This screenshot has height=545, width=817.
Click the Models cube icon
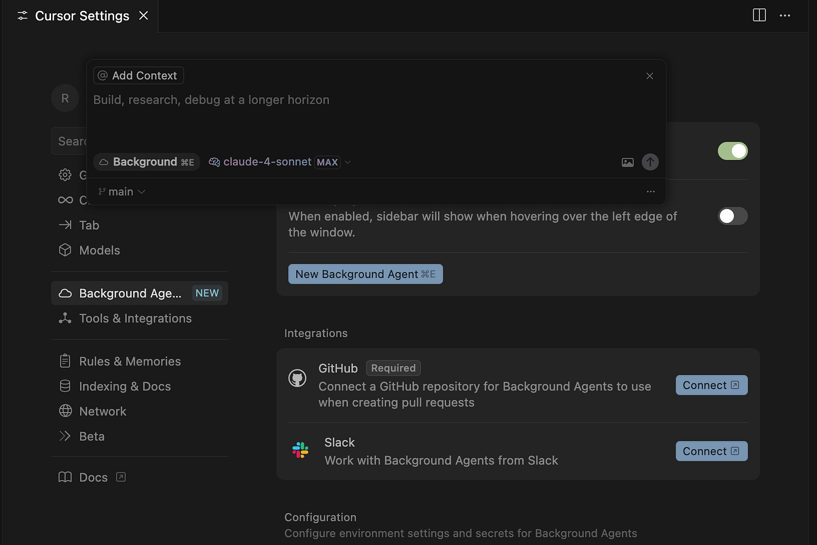[65, 250]
